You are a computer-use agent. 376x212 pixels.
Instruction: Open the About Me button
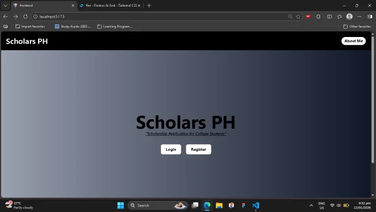(353, 41)
